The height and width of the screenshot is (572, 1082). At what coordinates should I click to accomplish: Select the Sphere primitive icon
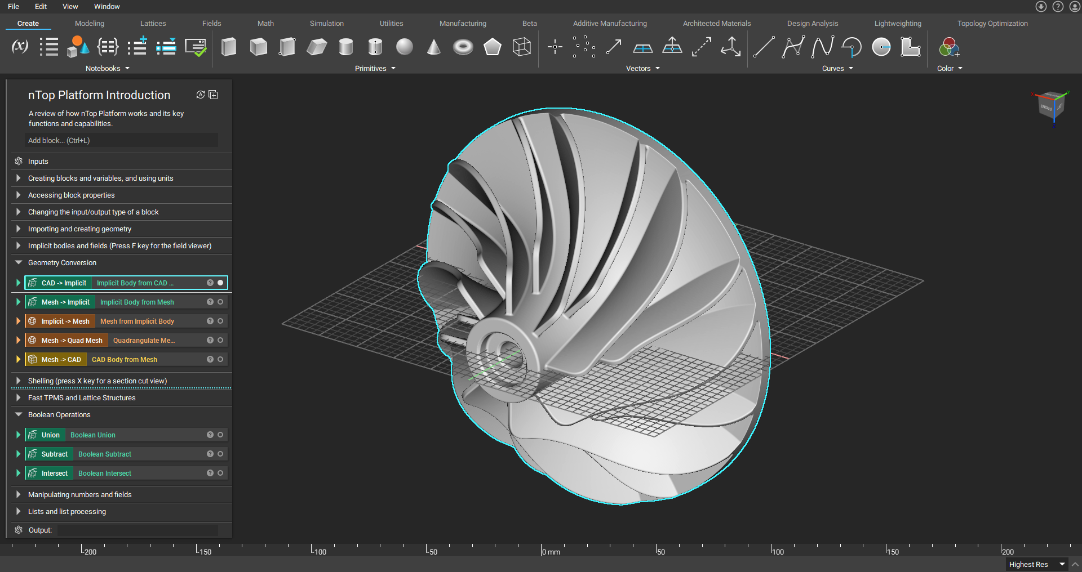click(404, 47)
